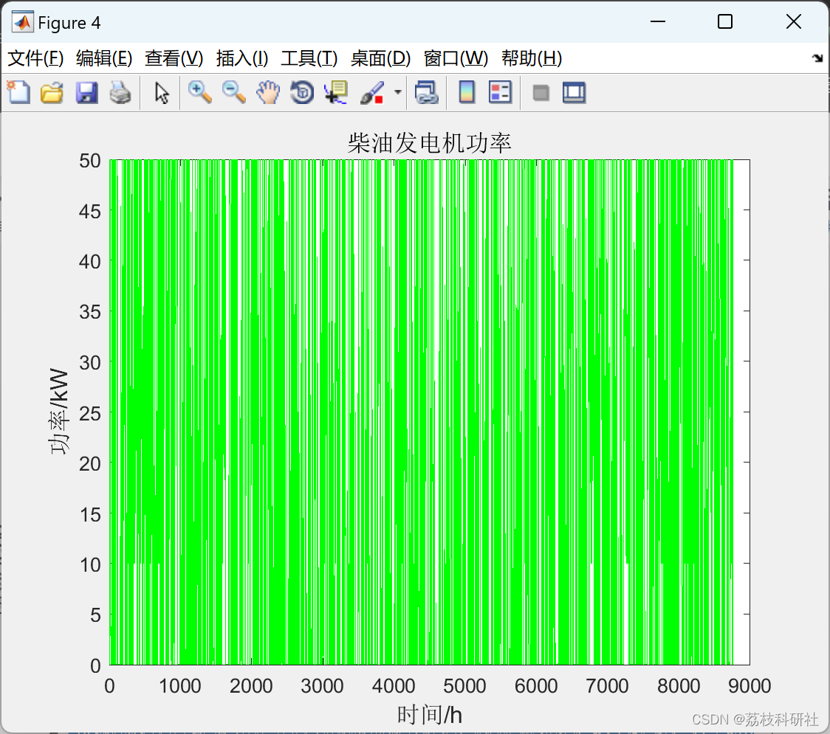Select the Edit Plot arrow tool
The width and height of the screenshot is (830, 734).
(162, 92)
